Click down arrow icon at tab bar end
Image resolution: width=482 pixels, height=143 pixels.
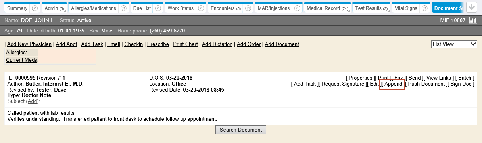(472, 7)
